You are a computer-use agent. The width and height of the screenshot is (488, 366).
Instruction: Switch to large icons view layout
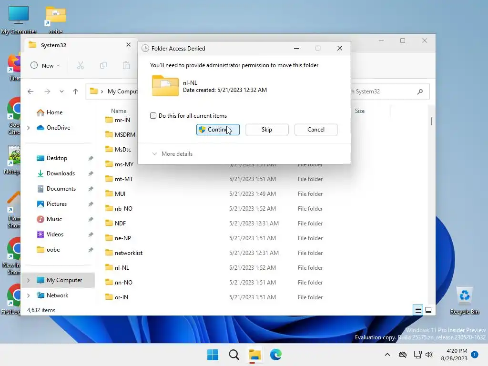tap(428, 310)
